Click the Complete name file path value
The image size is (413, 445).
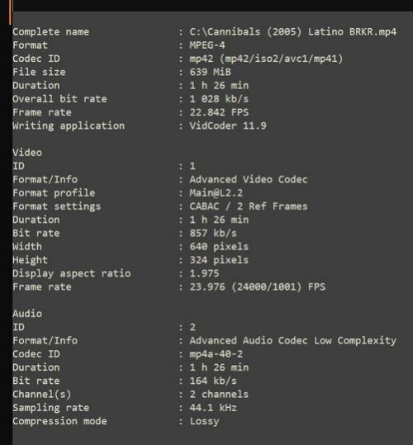tap(292, 31)
